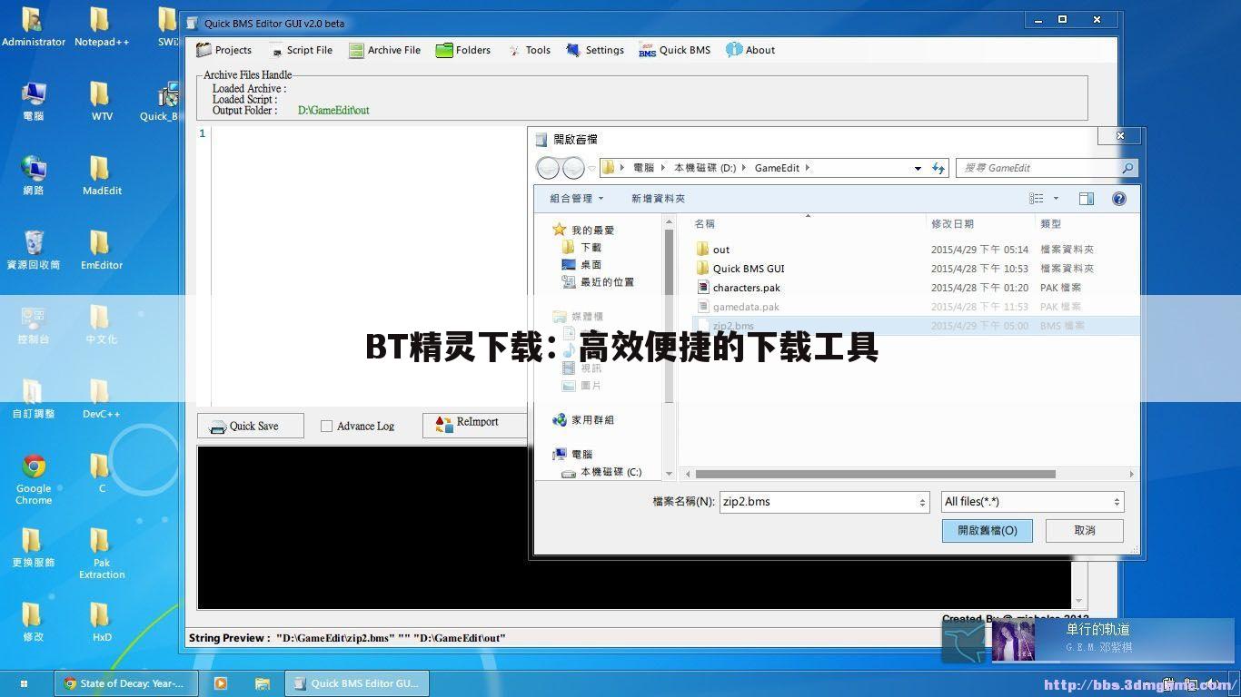This screenshot has width=1241, height=697.
Task: Click the horizontal scrollbar of the file list
Action: [x=875, y=474]
